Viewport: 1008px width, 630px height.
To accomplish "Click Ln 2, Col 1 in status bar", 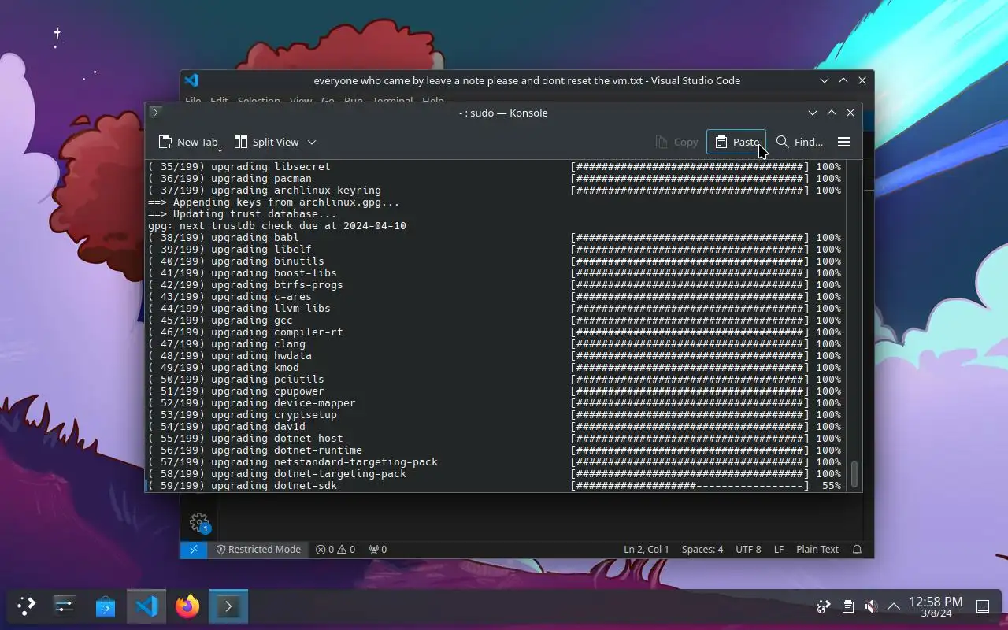I will pos(646,549).
